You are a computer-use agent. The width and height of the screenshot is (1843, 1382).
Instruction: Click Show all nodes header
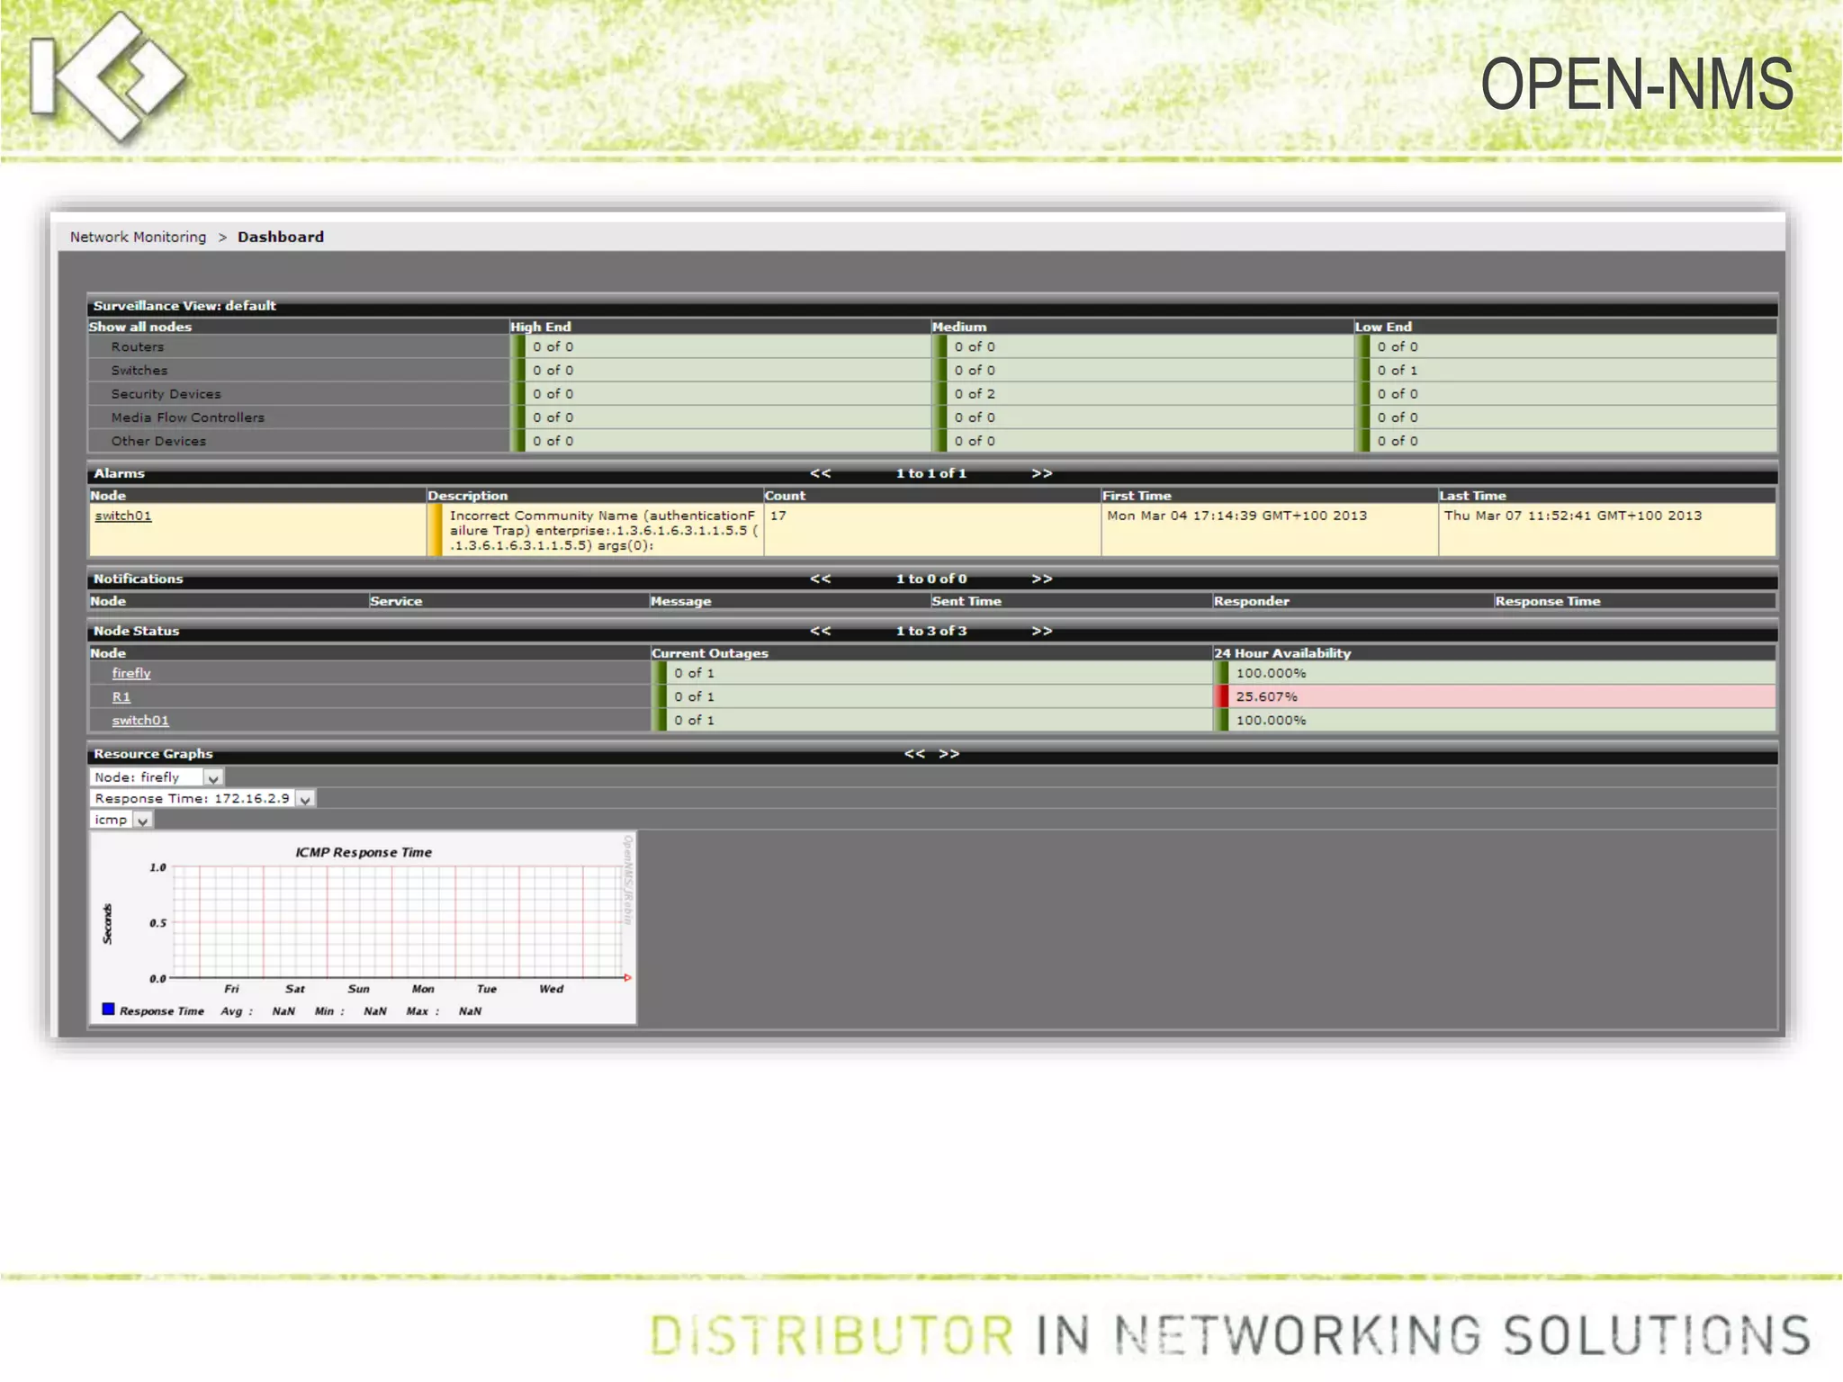(140, 327)
